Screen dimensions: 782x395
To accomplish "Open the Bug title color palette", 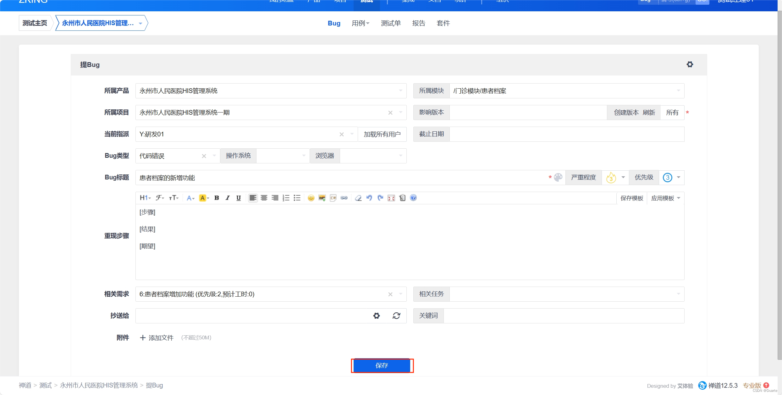I will [558, 178].
